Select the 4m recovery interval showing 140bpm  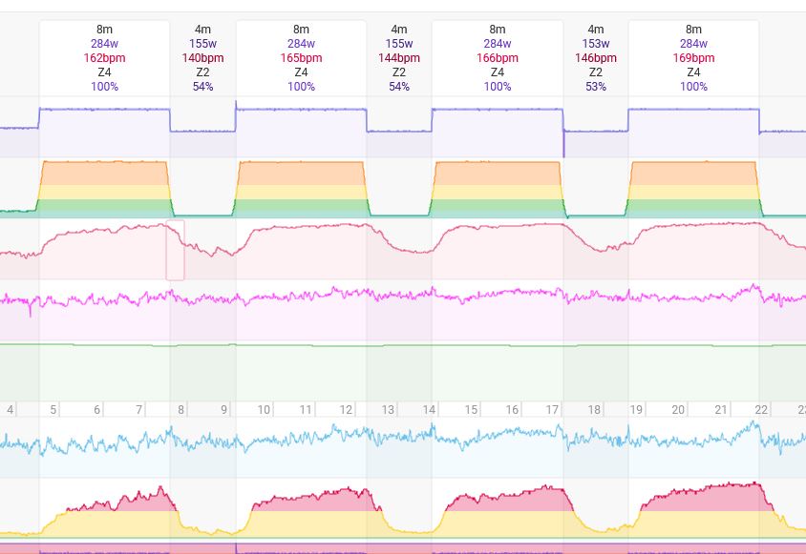pyautogui.click(x=202, y=57)
